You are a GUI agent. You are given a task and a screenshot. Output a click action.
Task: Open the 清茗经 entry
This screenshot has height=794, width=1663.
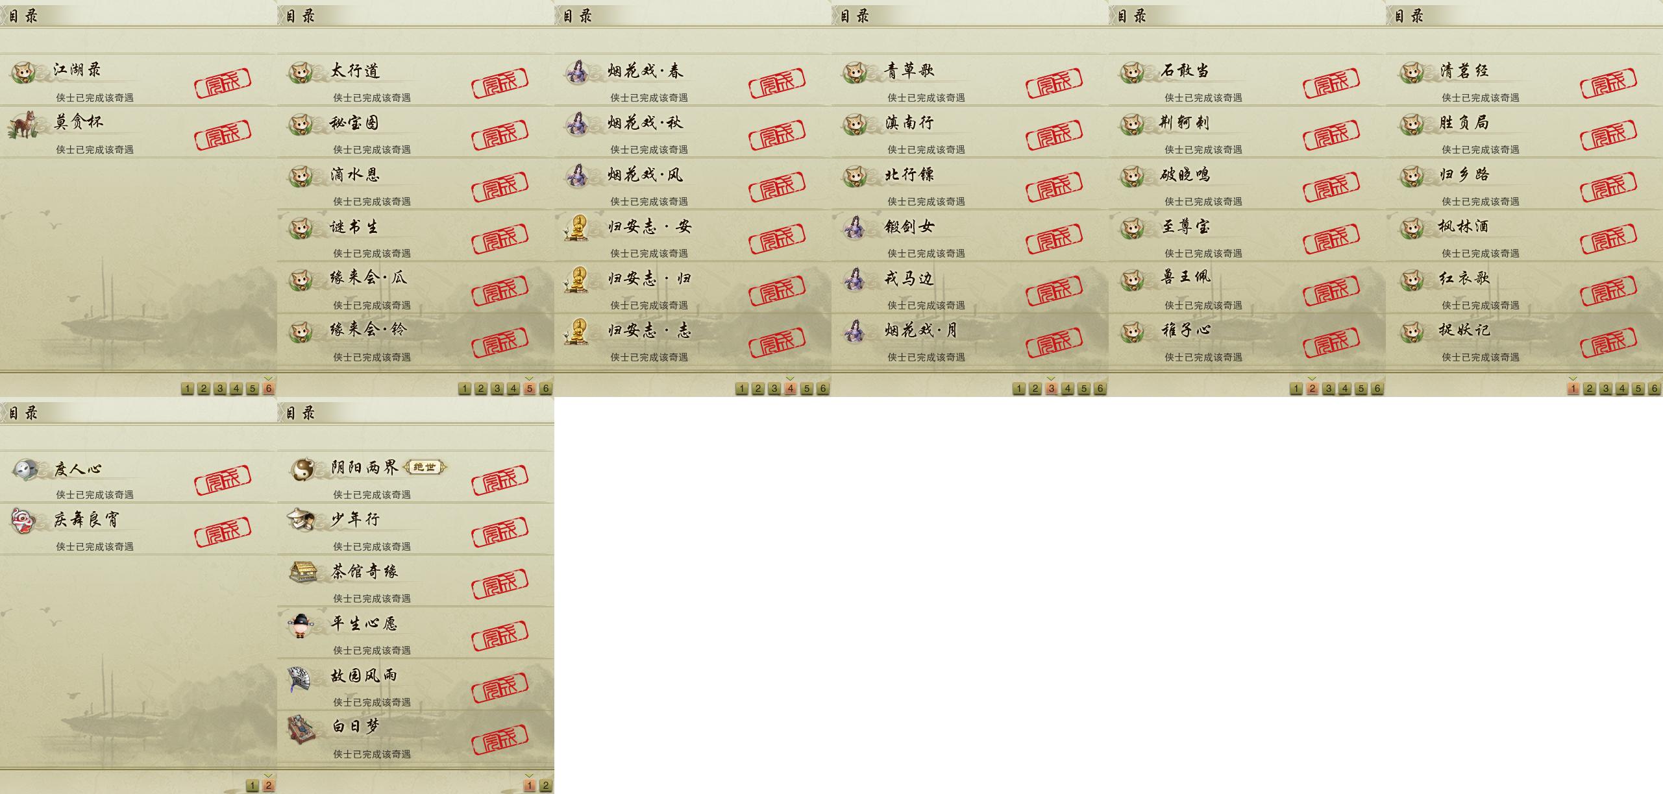(1524, 79)
